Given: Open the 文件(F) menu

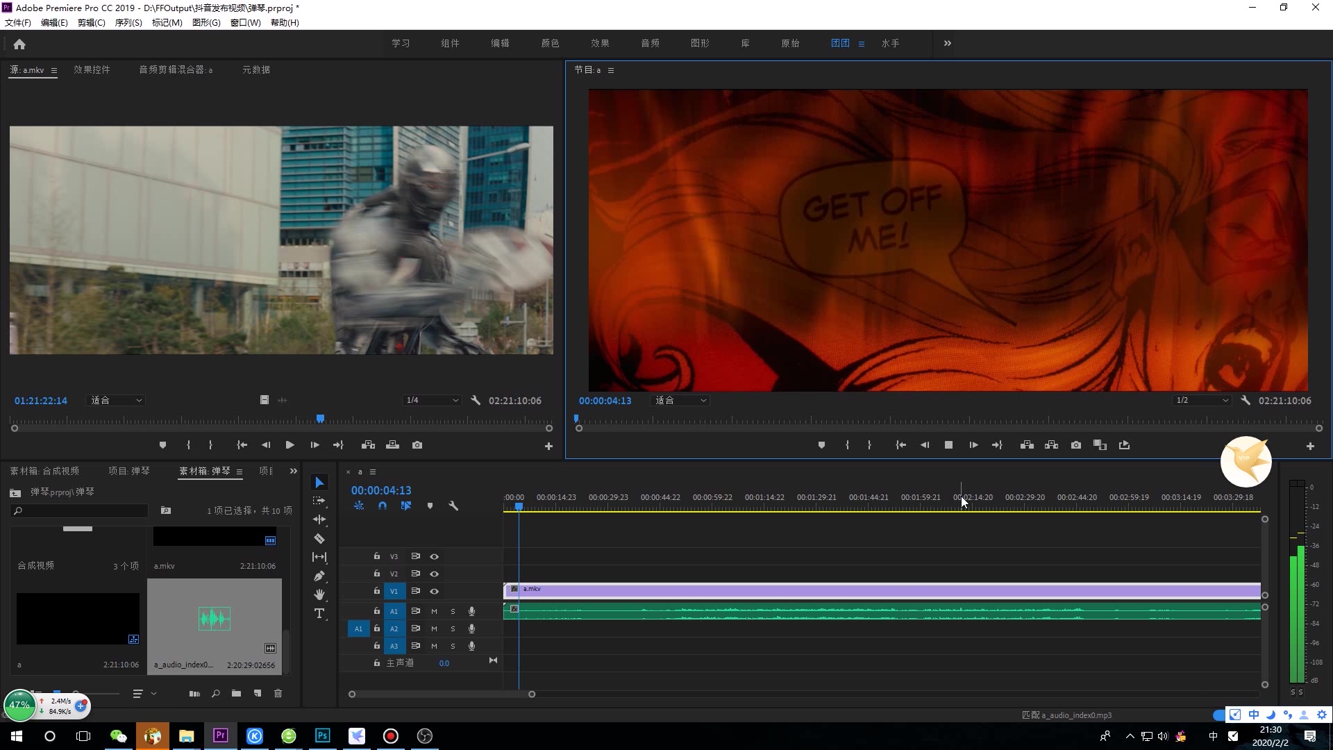Looking at the screenshot, I should click(18, 23).
